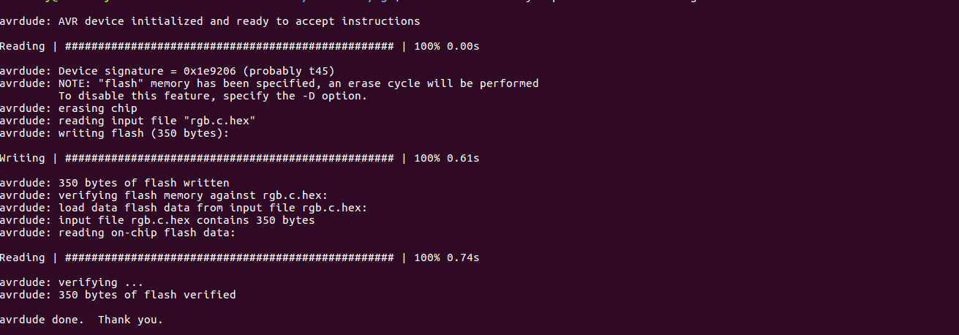This screenshot has height=335, width=959.
Task: Click the Writing progress bar of hashes
Action: pos(229,158)
